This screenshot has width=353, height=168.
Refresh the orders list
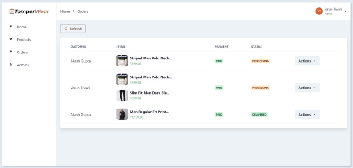(73, 28)
